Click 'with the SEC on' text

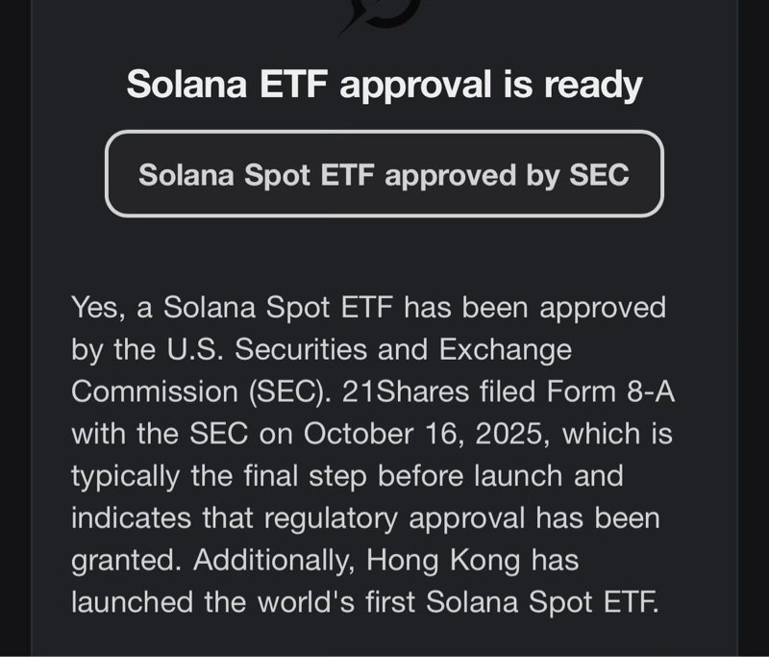182,433
